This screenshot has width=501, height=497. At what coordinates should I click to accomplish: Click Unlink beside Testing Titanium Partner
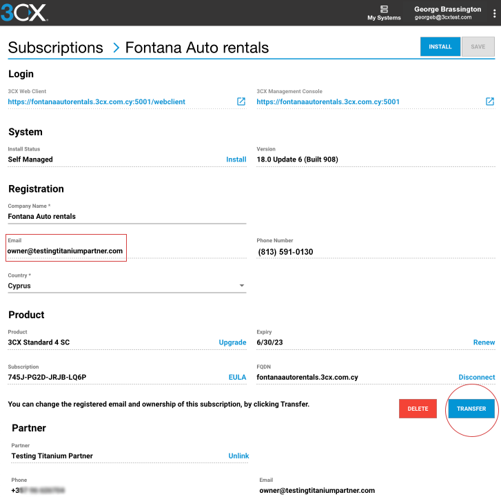point(238,456)
